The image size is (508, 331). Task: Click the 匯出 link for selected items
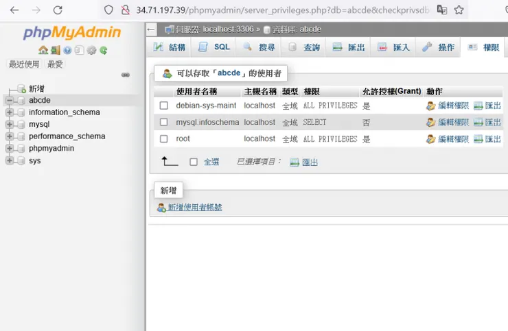(310, 162)
